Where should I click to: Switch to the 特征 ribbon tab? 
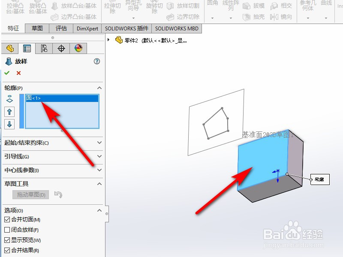[13, 28]
